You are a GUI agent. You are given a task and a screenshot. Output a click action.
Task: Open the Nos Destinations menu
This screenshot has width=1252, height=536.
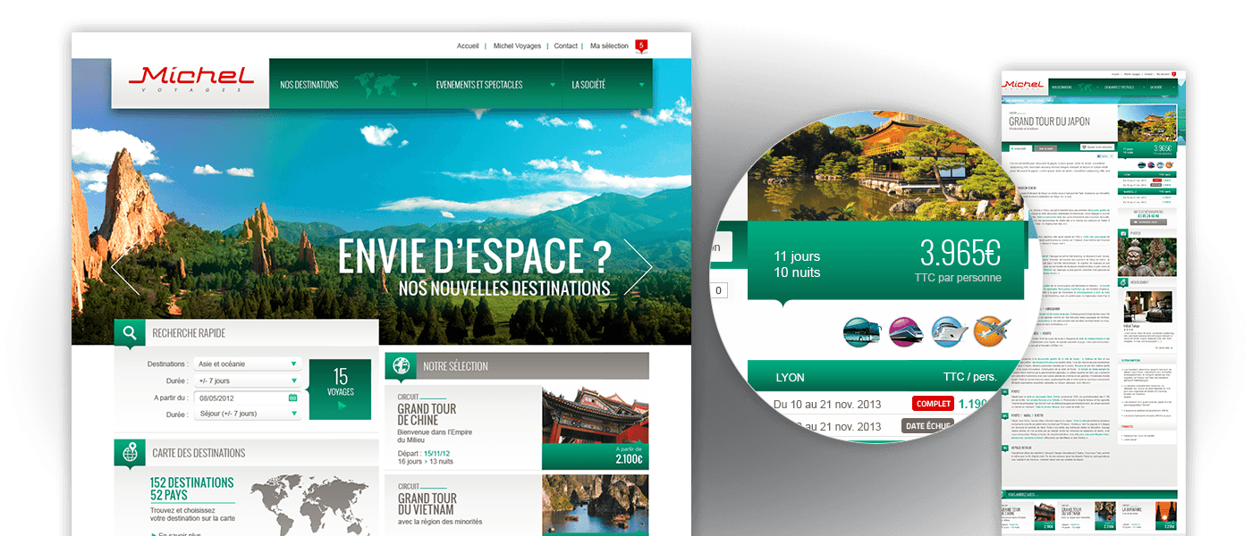click(x=347, y=86)
